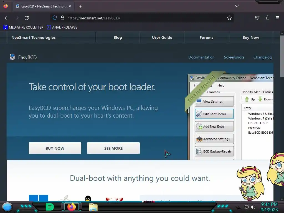
Task: Click Firefox icon in taskbar
Action: [72, 207]
